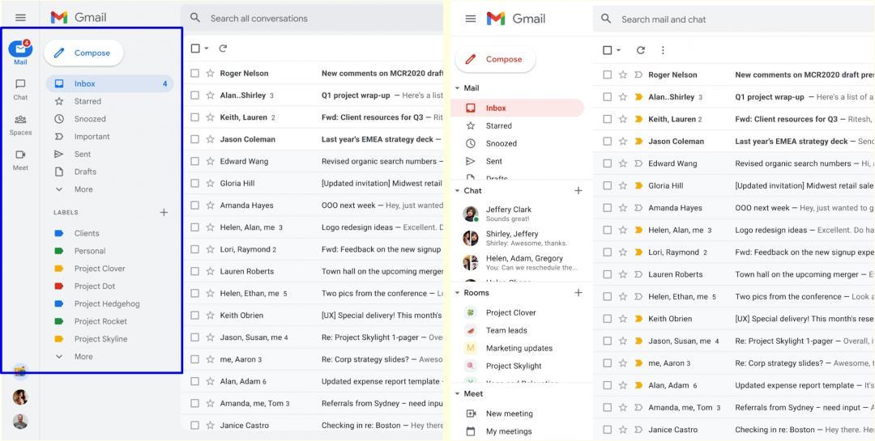Star the Amanda Hayes email in right window
The width and height of the screenshot is (875, 441).
[x=623, y=208]
